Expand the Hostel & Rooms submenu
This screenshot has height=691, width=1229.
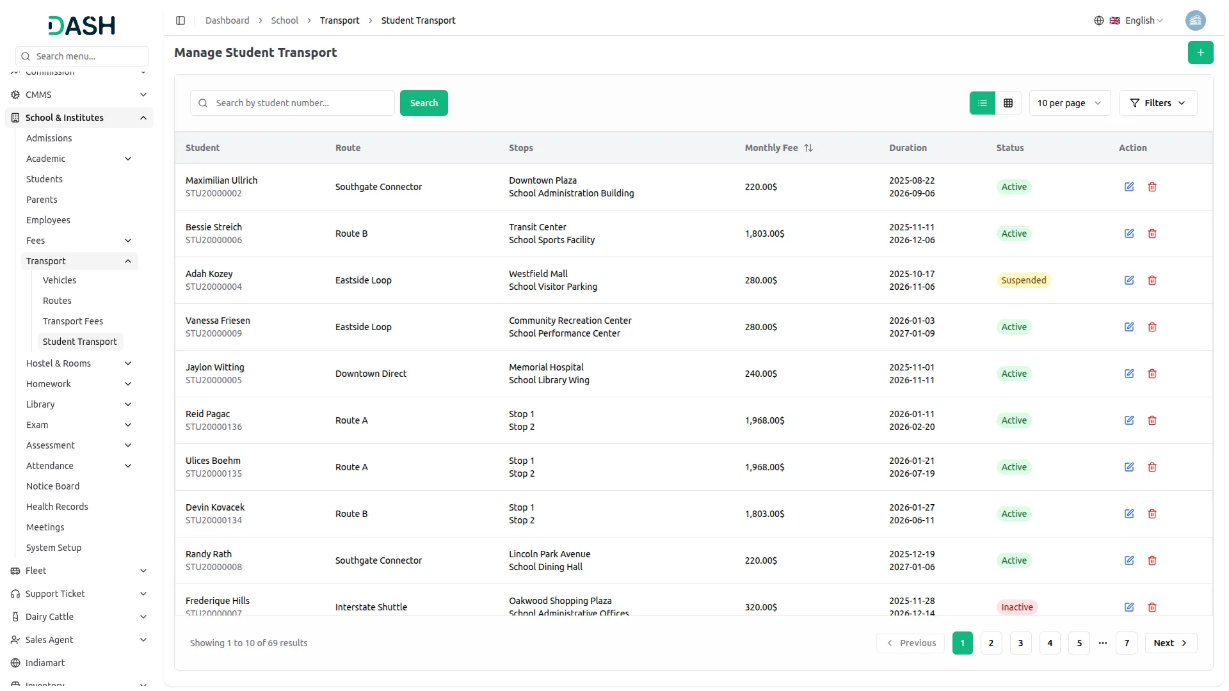point(79,363)
